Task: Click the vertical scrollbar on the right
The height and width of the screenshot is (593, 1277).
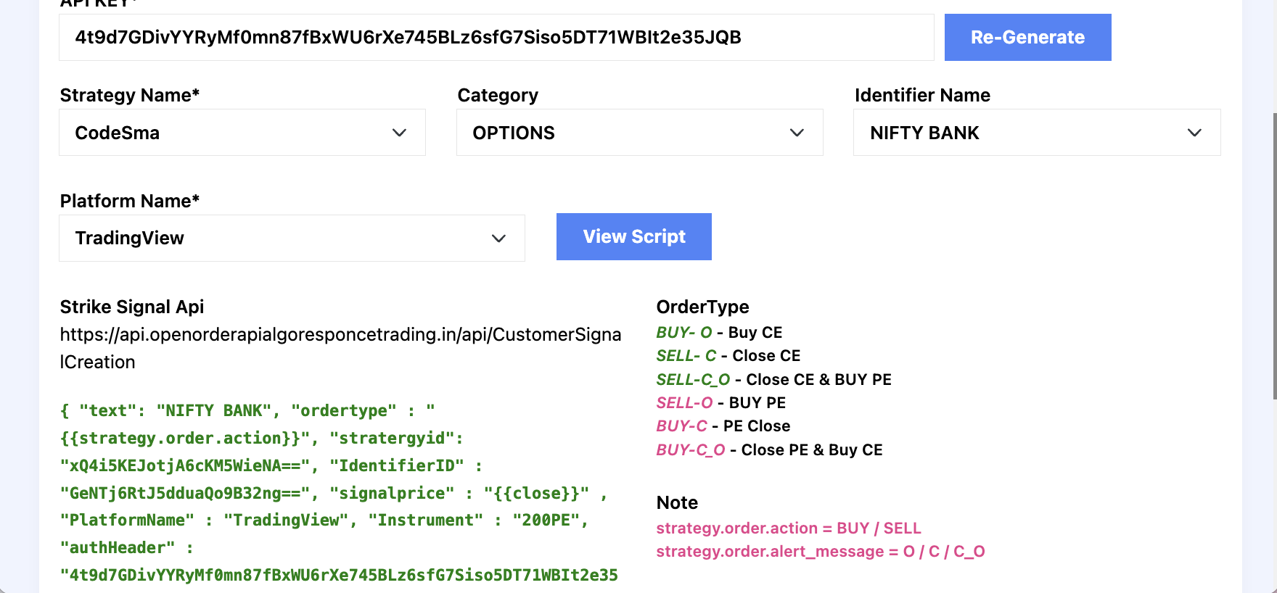Action: [1273, 254]
